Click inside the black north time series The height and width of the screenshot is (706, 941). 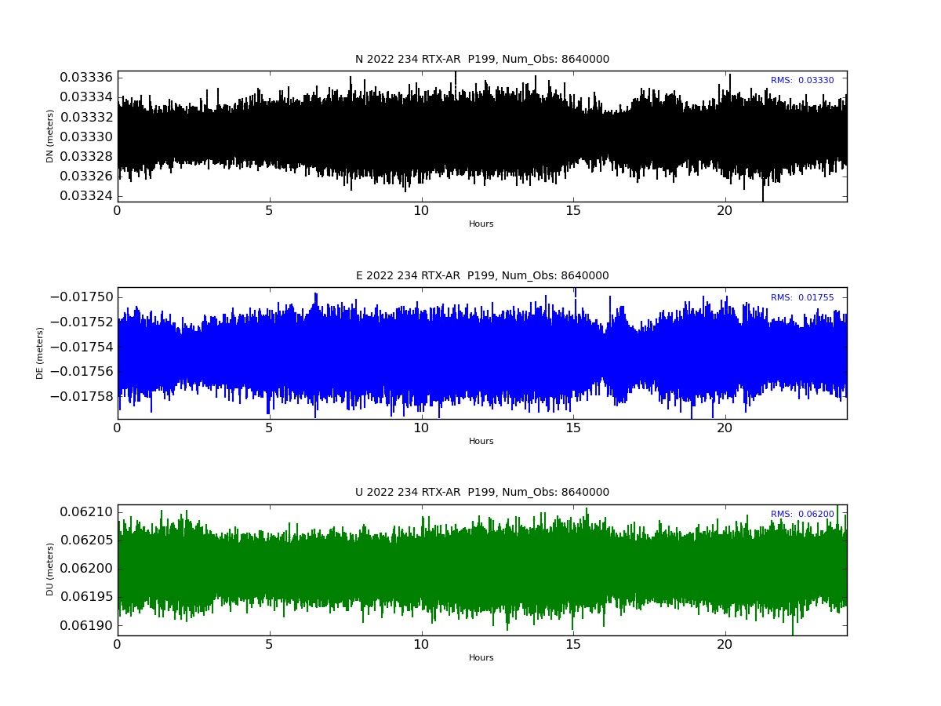tap(481, 136)
